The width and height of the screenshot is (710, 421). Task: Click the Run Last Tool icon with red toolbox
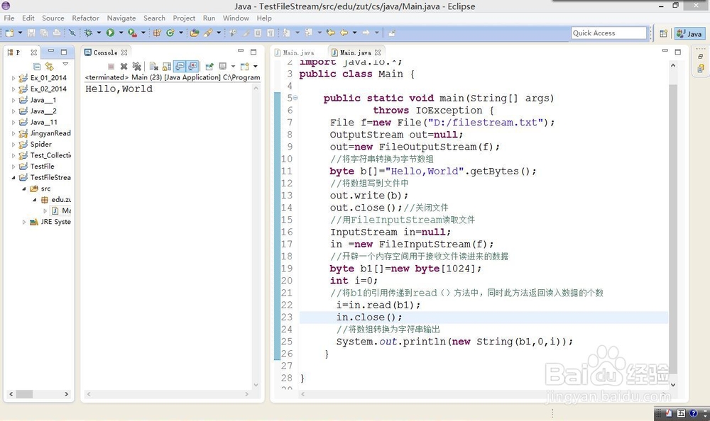point(132,33)
